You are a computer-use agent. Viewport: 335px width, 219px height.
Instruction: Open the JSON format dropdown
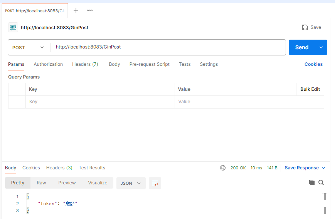click(x=131, y=183)
